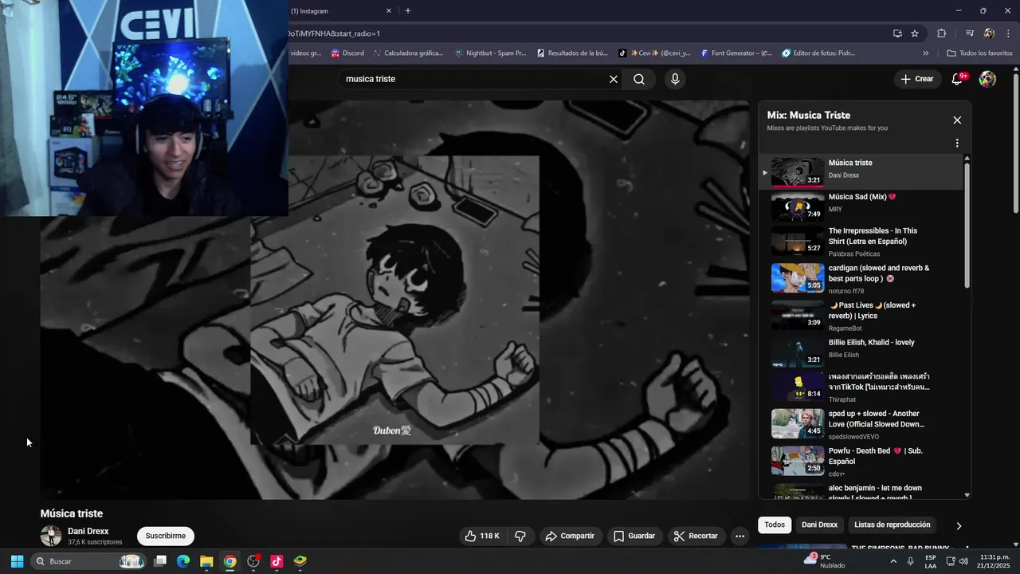Click the Recortar clip button

[x=696, y=536]
